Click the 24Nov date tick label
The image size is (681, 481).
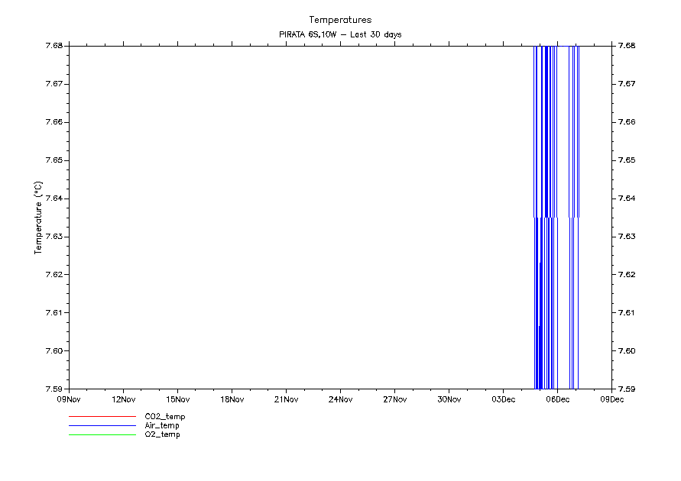point(340,399)
